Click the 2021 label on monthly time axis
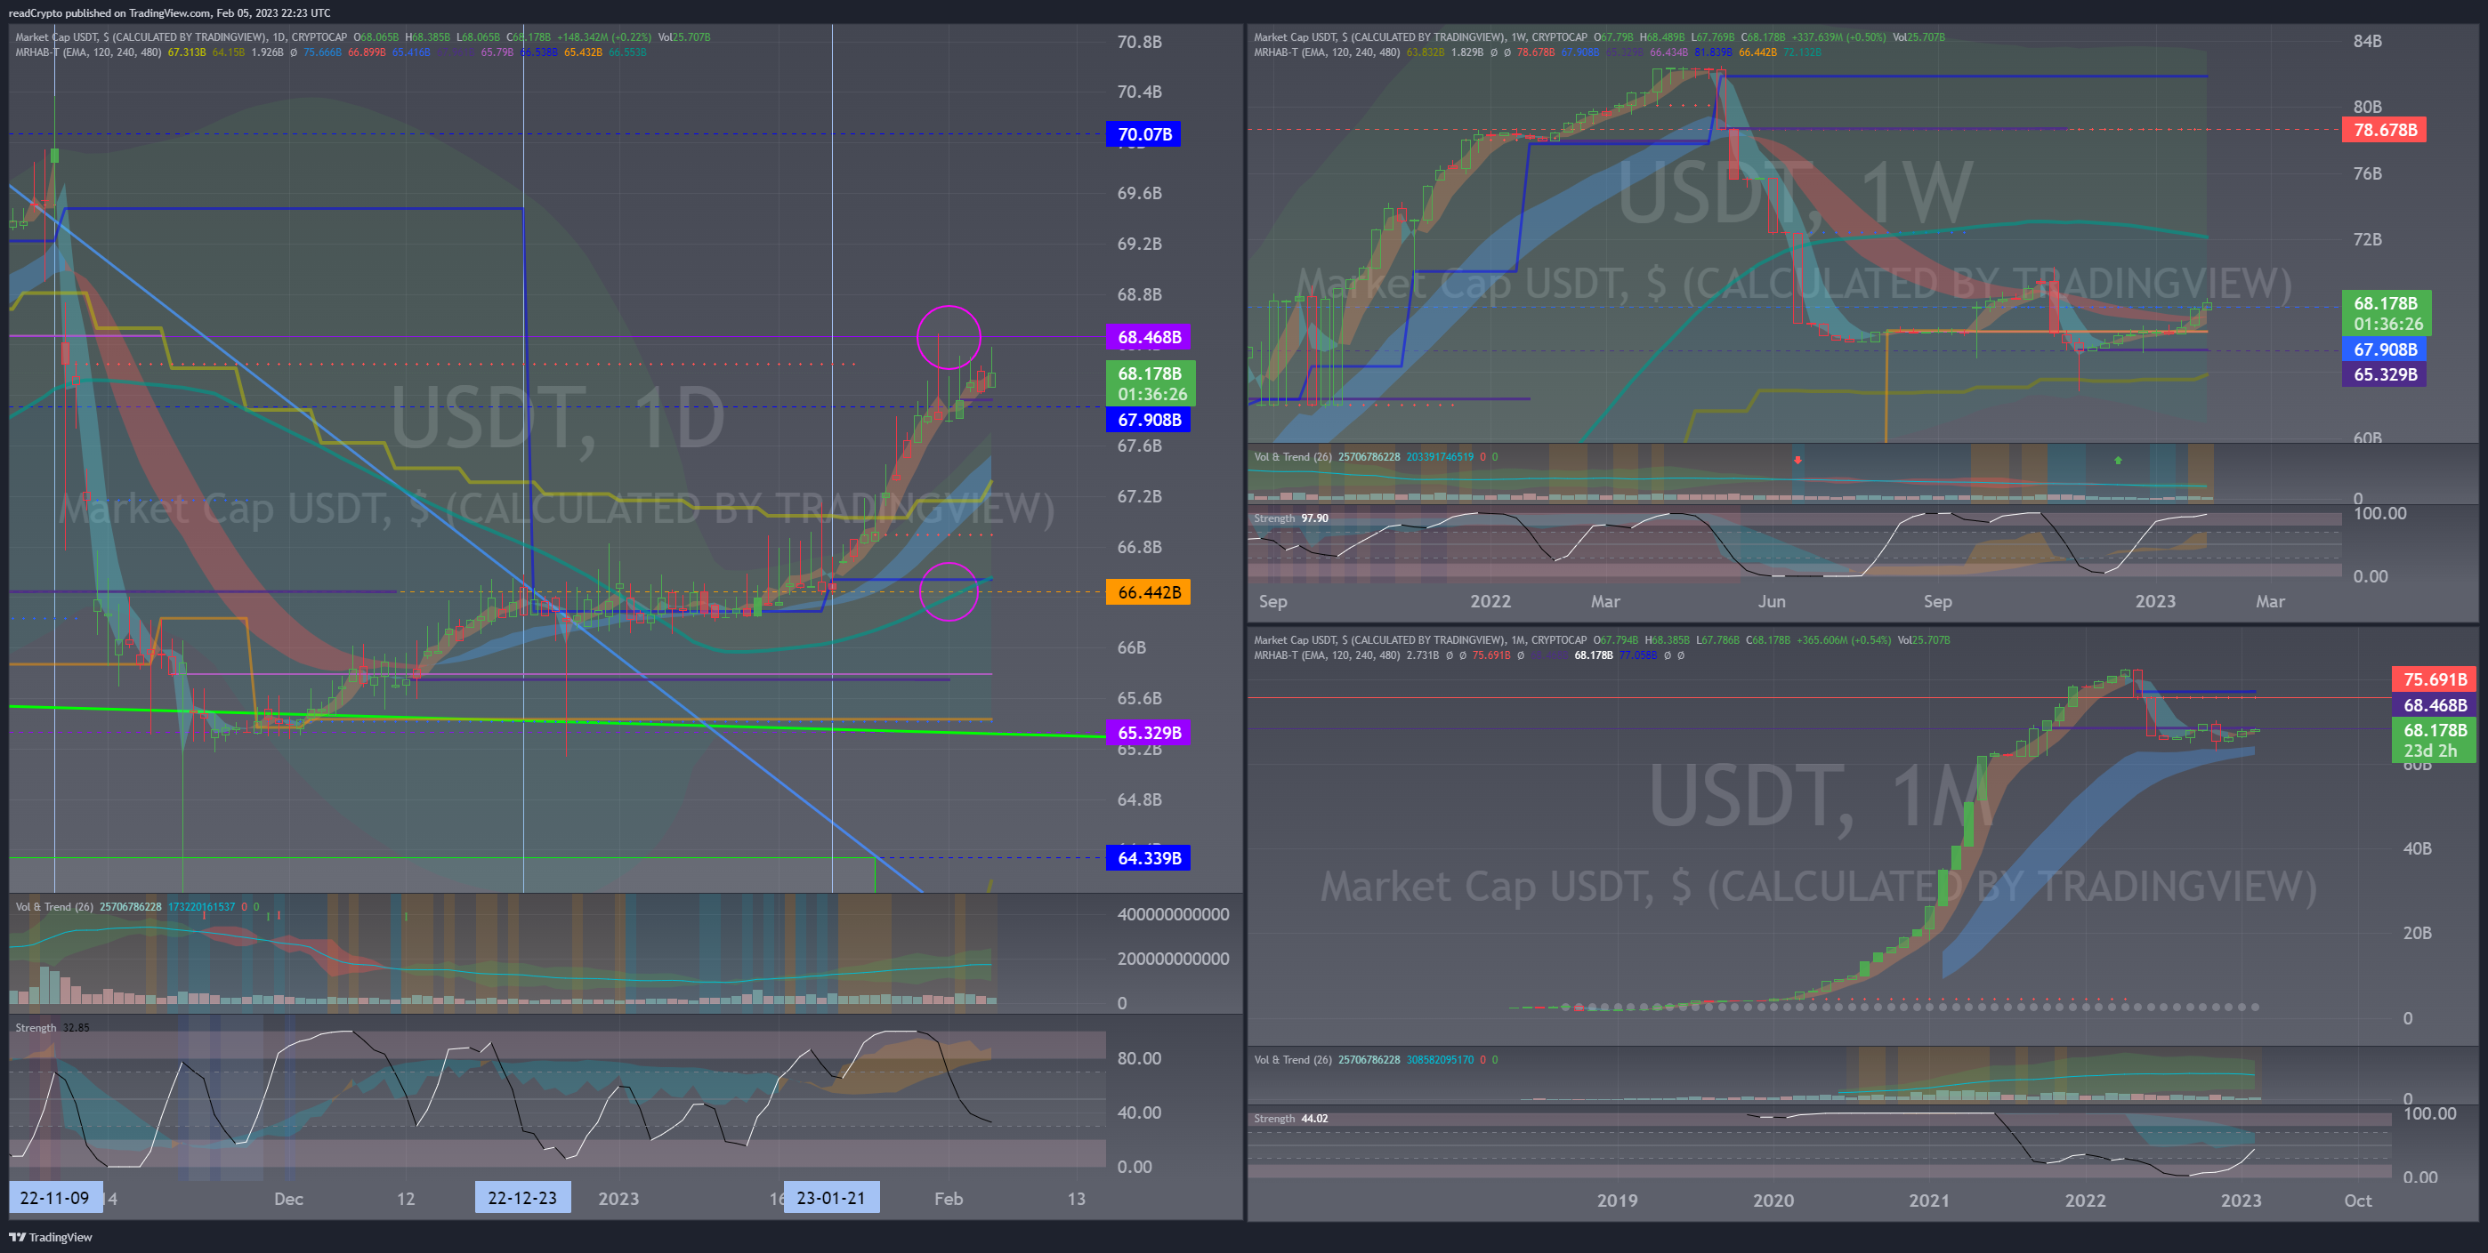This screenshot has width=2488, height=1253. (1929, 1201)
